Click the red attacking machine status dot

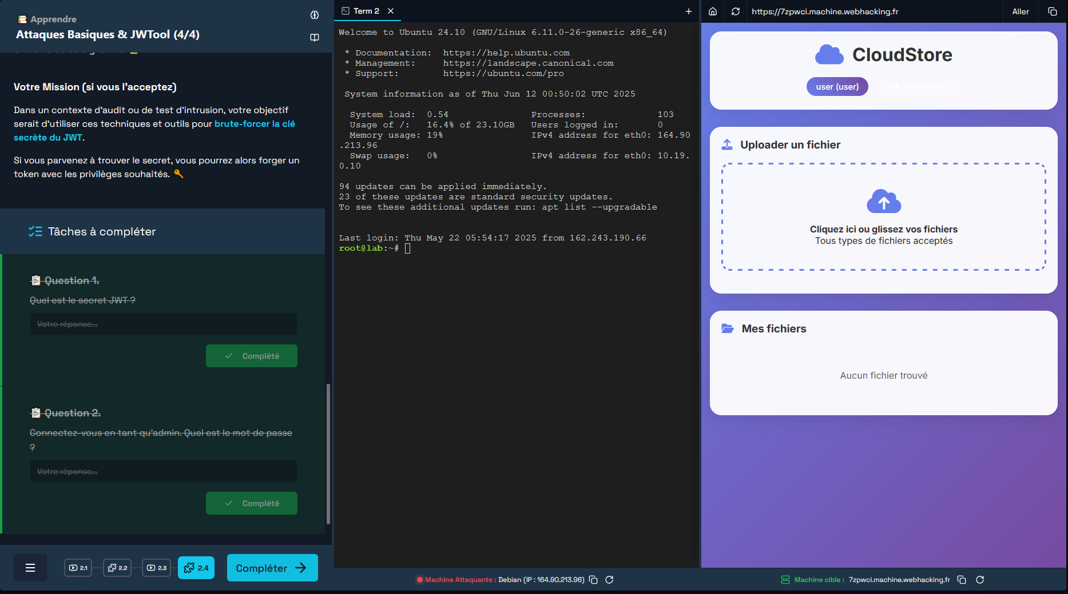coord(420,580)
